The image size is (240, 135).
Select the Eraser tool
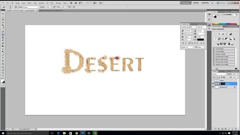[3, 43]
